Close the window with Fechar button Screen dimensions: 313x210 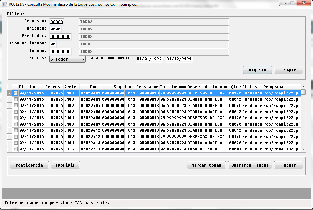[x=288, y=165]
